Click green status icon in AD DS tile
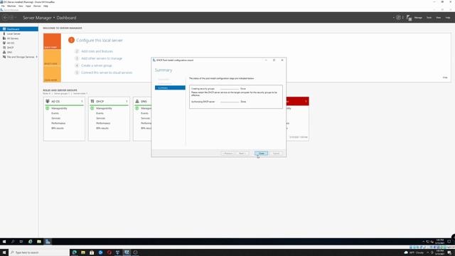 point(48,108)
